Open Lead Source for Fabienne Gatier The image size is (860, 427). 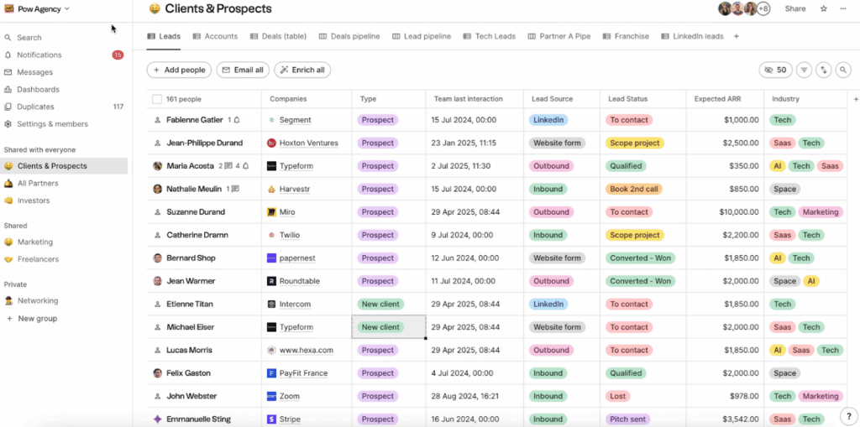click(x=548, y=120)
